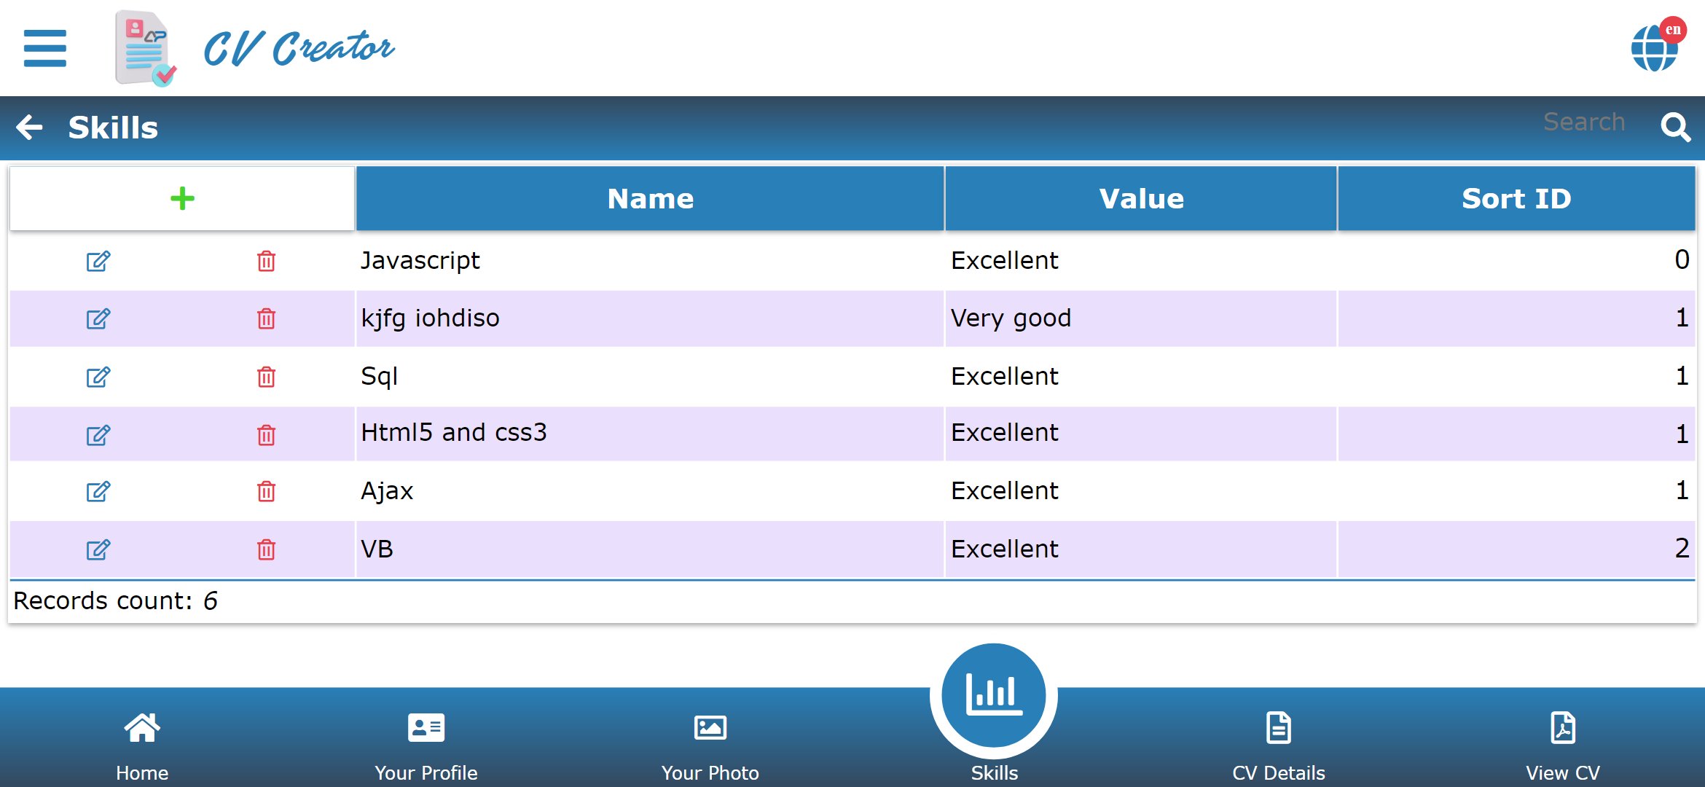Switch to the Home tab
Image resolution: width=1705 pixels, height=787 pixels.
tap(142, 742)
